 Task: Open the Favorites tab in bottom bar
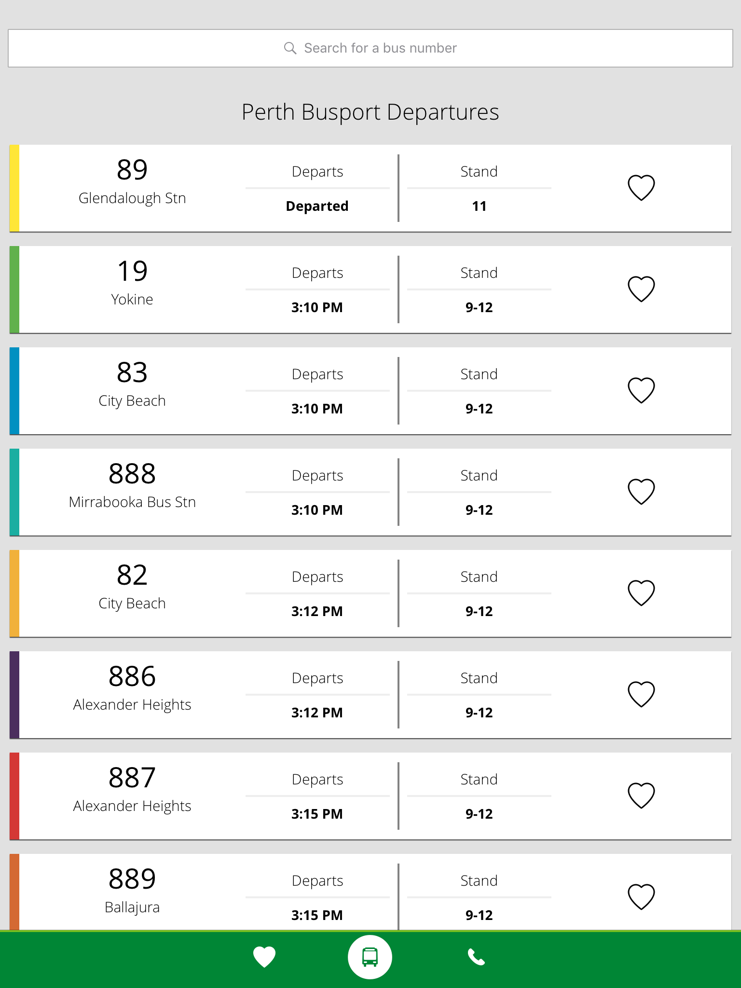(264, 957)
